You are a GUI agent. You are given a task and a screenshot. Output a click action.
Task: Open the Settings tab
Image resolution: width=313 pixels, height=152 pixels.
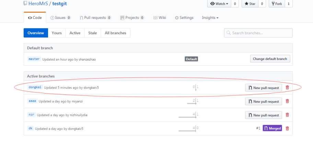click(184, 17)
